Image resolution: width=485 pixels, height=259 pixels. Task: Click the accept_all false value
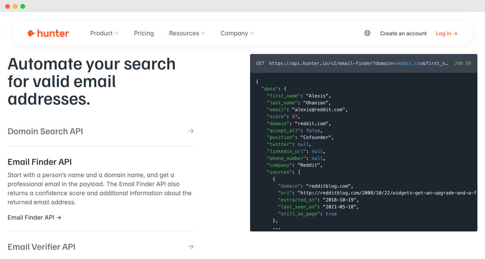click(x=313, y=131)
